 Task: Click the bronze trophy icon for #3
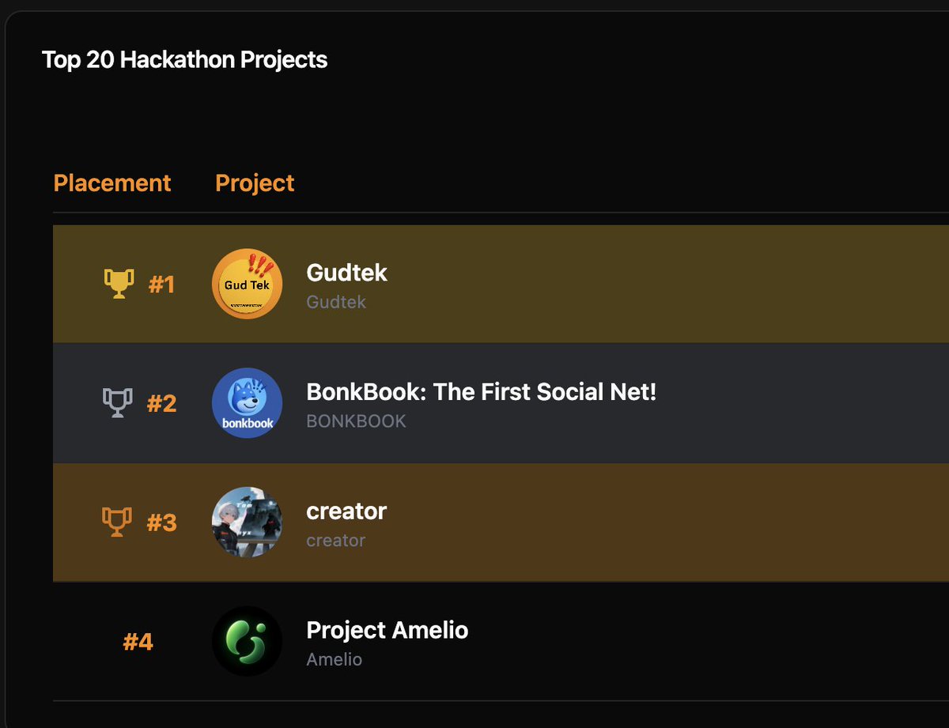pyautogui.click(x=117, y=522)
